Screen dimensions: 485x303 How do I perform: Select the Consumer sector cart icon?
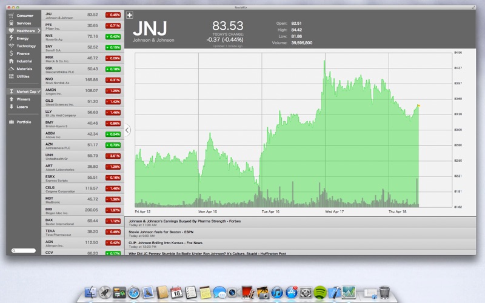pos(12,16)
